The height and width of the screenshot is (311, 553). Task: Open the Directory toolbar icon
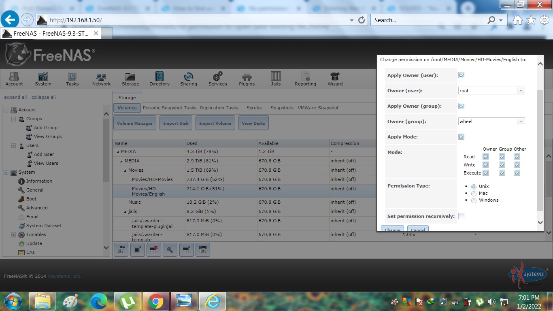pyautogui.click(x=160, y=79)
